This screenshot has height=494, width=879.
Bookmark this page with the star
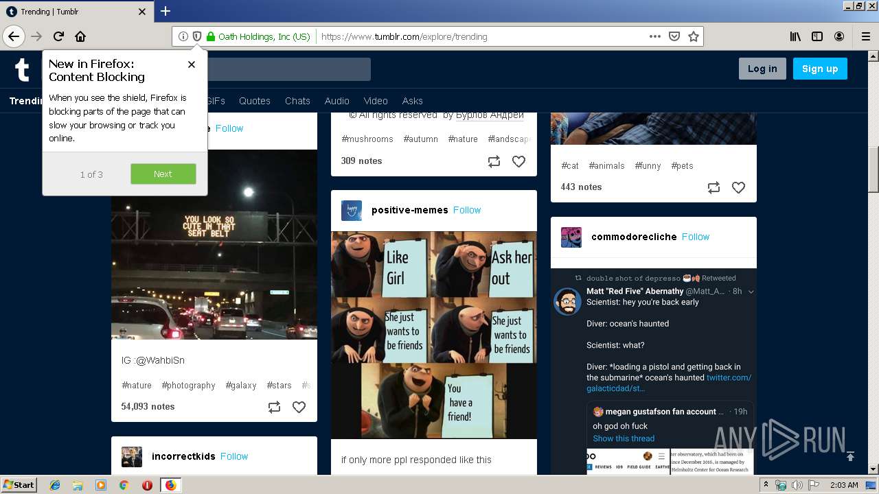(x=694, y=36)
